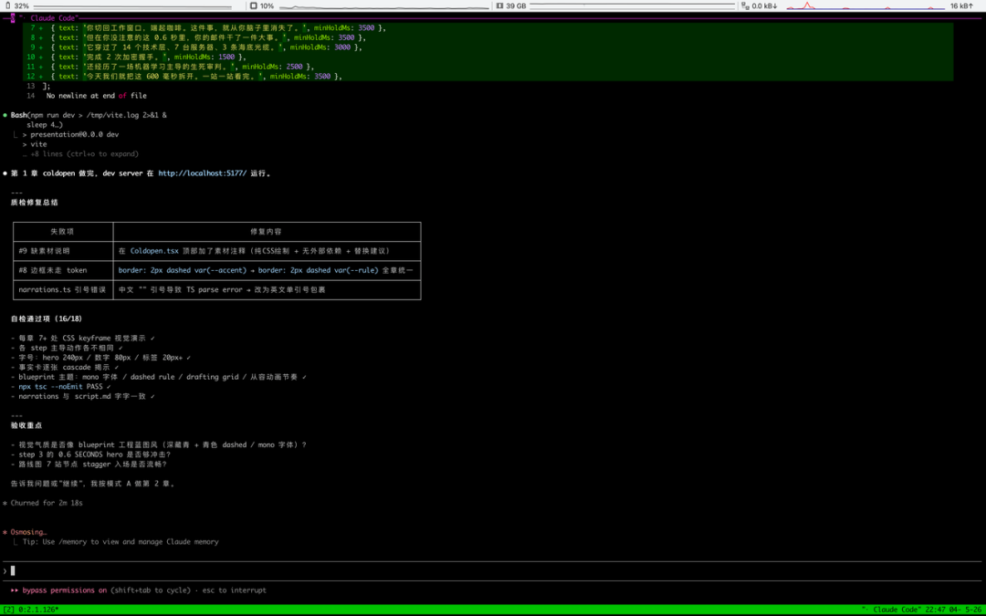Click the 'npx tsc --noEmit' command text

point(50,387)
